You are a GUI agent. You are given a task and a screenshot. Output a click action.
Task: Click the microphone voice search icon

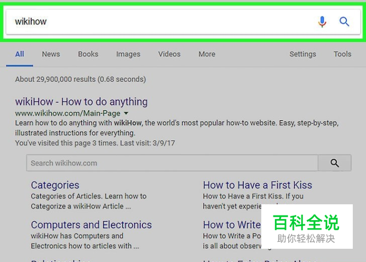pyautogui.click(x=322, y=22)
